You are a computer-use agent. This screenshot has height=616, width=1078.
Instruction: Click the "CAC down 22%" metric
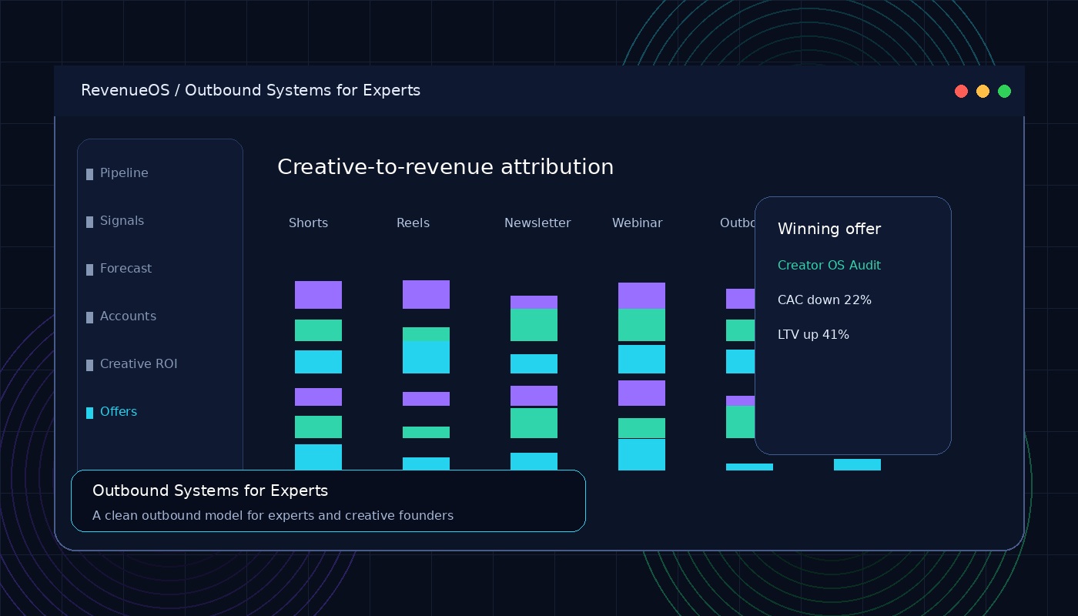[x=825, y=300]
